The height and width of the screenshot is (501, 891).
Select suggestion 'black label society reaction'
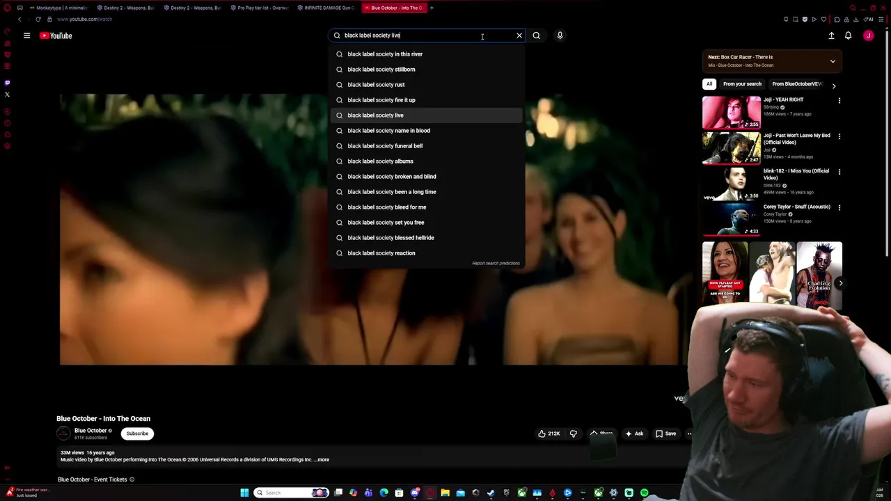[x=427, y=253]
